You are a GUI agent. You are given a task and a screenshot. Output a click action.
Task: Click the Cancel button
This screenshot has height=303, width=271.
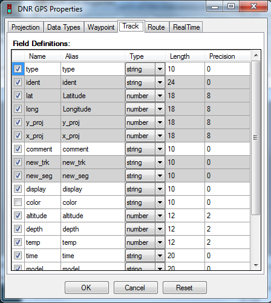pos(135,287)
